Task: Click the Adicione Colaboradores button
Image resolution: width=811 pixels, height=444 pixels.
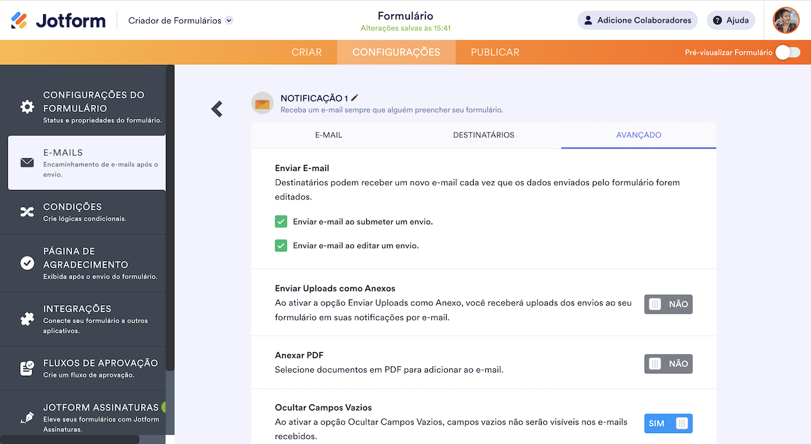Action: [637, 21]
